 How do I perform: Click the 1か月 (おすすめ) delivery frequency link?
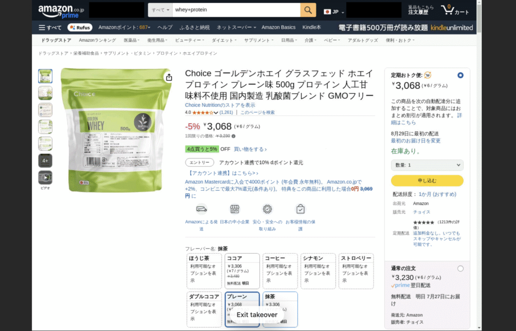pos(437,194)
